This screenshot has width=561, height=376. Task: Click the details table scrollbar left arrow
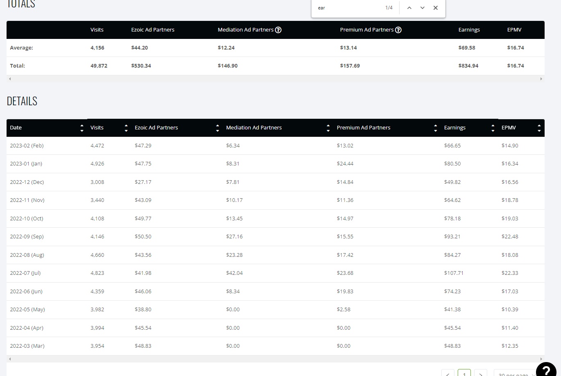(x=10, y=359)
